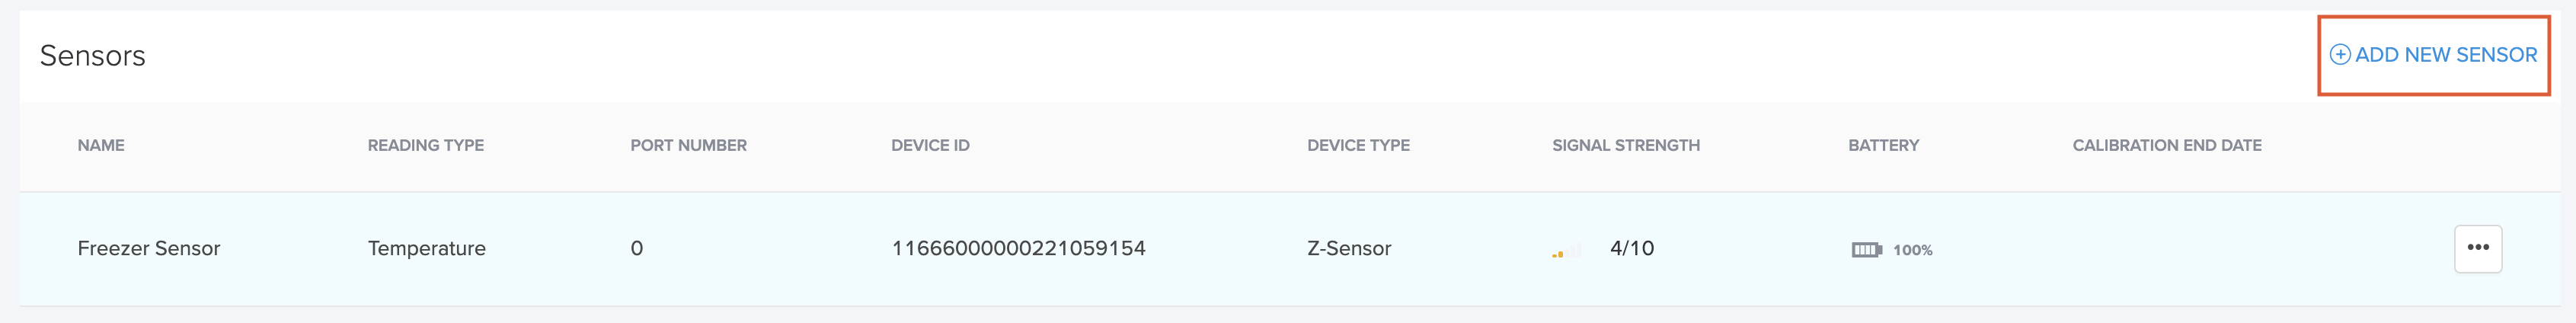Click the Battery column header
The height and width of the screenshot is (323, 2576).
1883,145
